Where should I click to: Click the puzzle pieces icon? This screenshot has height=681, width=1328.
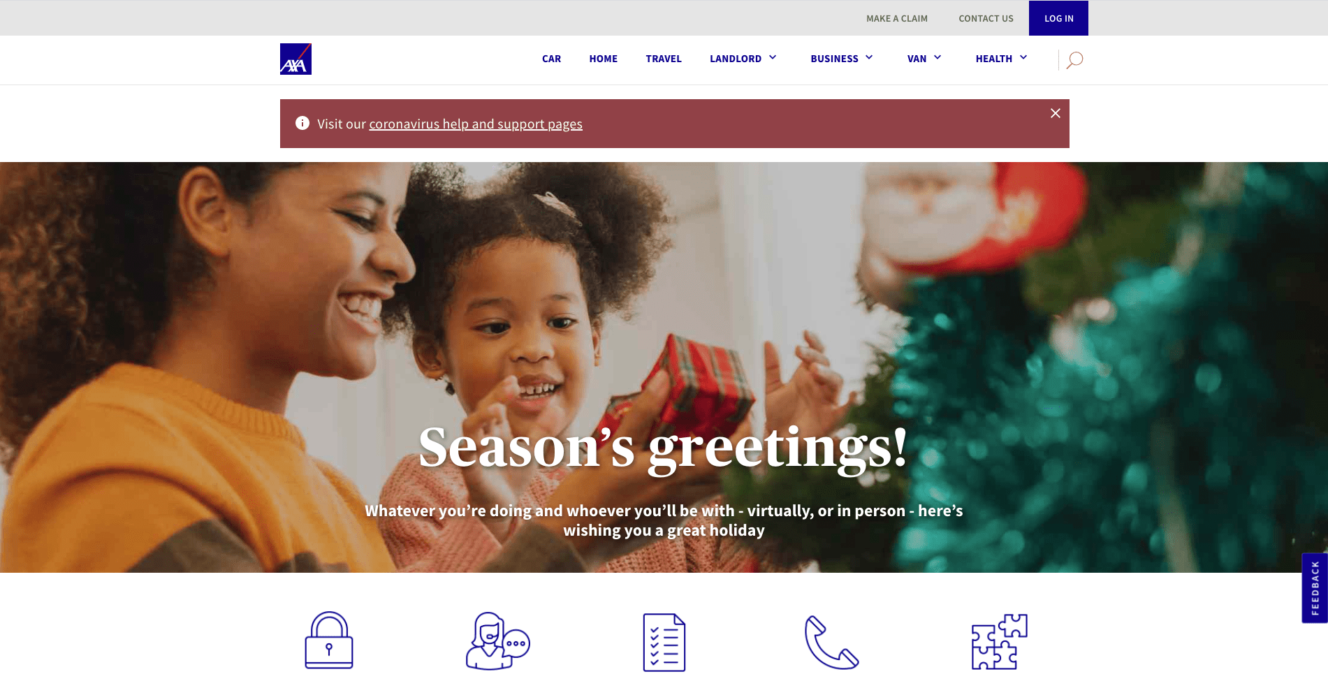coord(1000,641)
